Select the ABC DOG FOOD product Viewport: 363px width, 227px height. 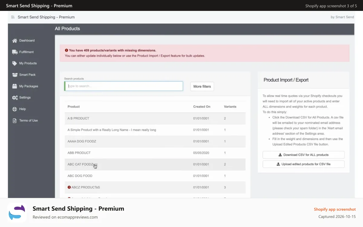(155, 176)
